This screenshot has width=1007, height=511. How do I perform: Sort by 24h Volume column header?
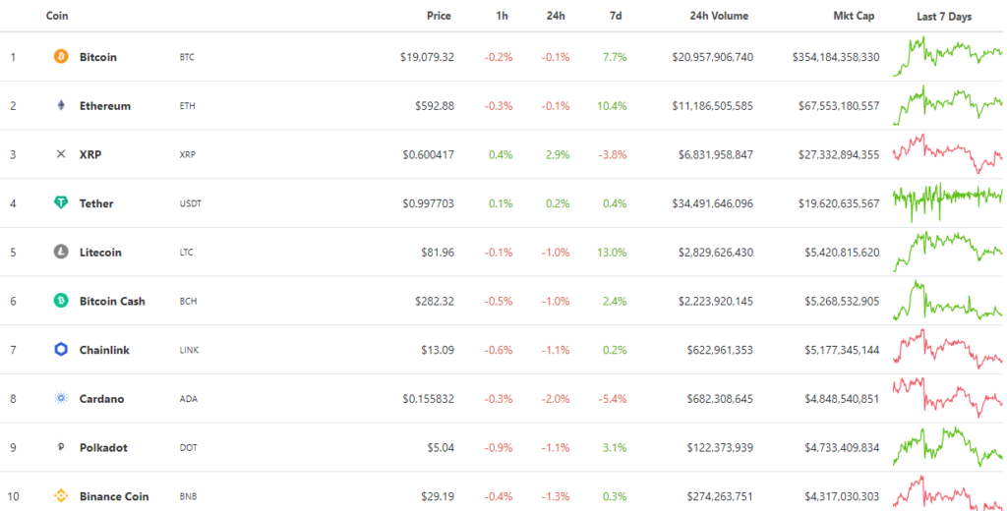(718, 16)
